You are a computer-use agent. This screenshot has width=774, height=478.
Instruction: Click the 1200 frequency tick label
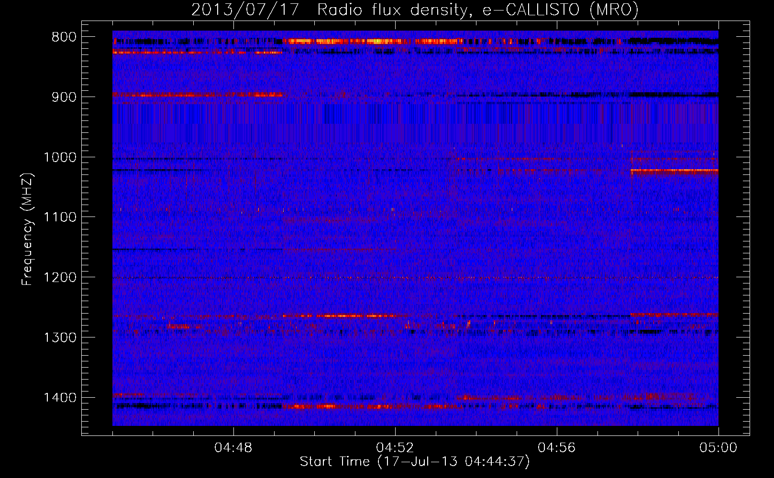click(x=60, y=277)
